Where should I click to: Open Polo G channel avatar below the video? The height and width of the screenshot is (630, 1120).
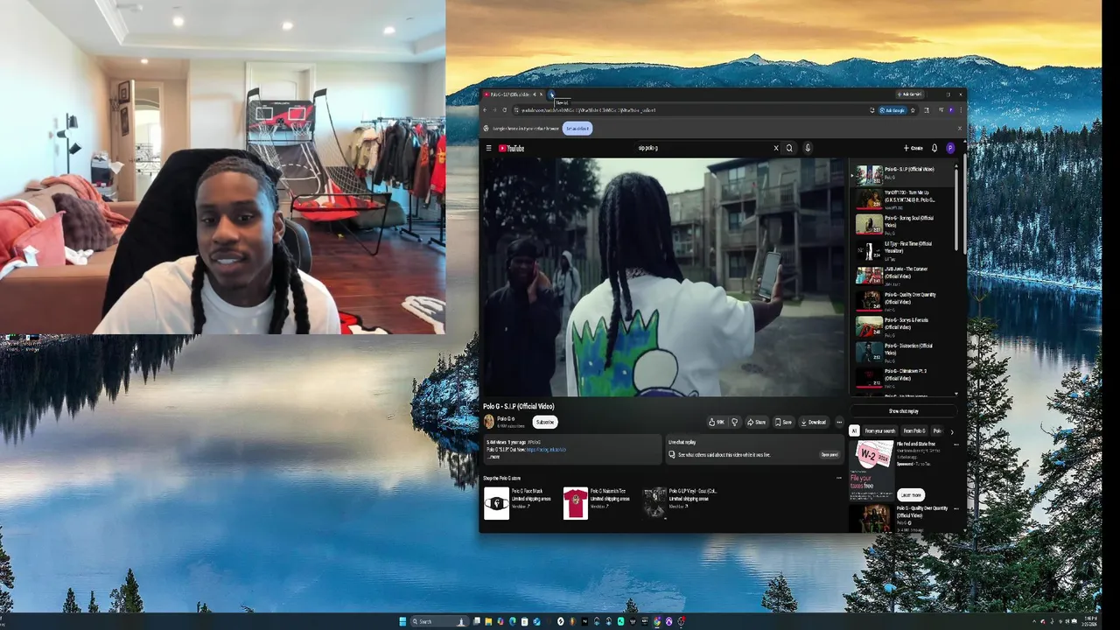pyautogui.click(x=488, y=422)
